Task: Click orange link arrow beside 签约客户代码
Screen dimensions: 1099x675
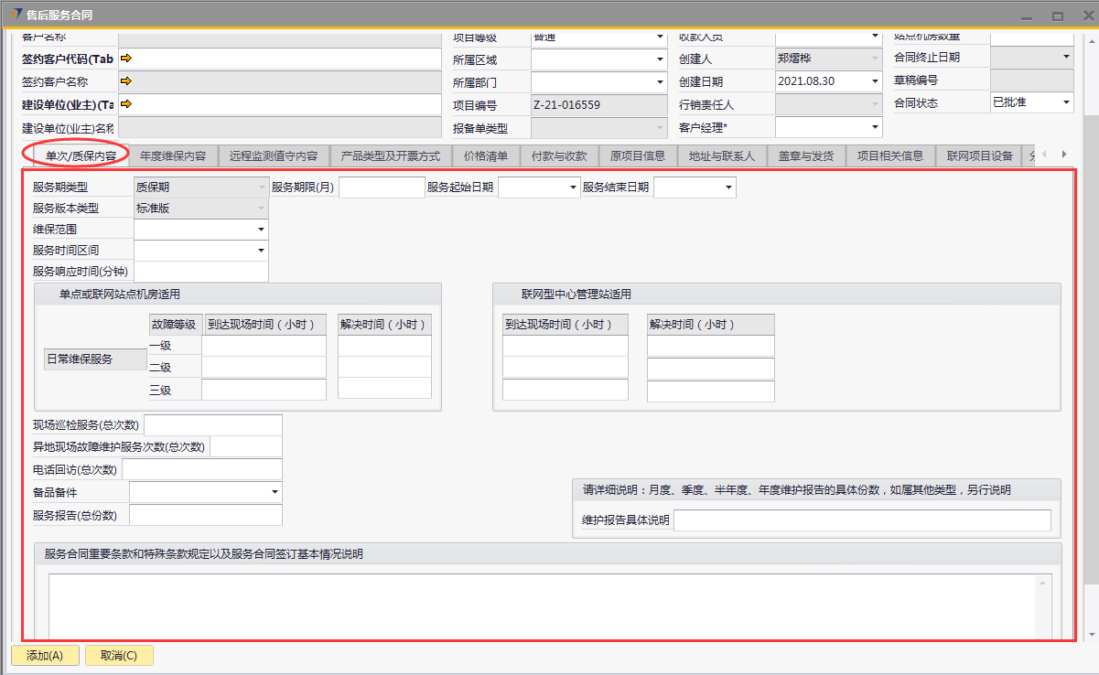Action: pos(126,59)
